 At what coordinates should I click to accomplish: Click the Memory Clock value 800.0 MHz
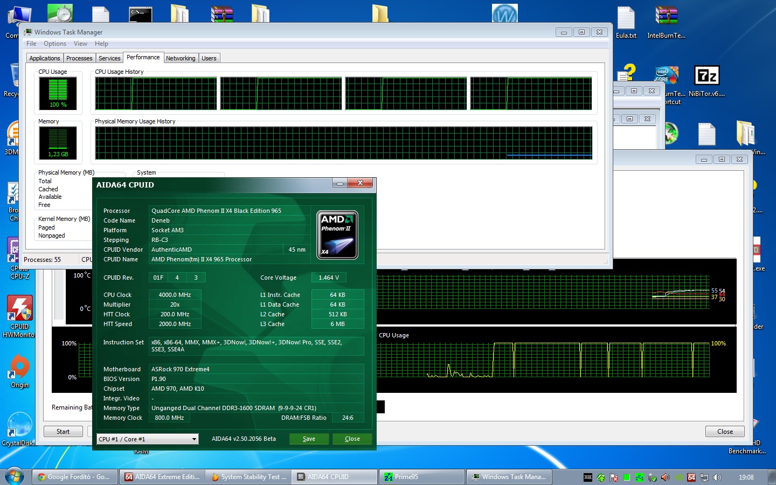pos(169,418)
